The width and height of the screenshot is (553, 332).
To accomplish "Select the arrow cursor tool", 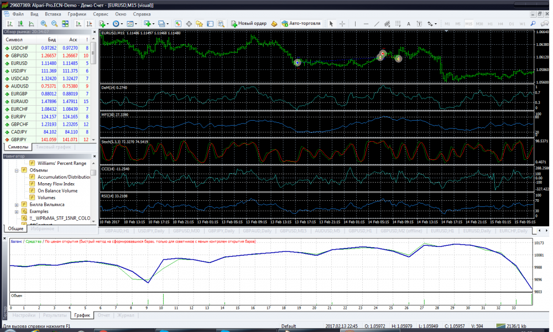I will click(331, 24).
